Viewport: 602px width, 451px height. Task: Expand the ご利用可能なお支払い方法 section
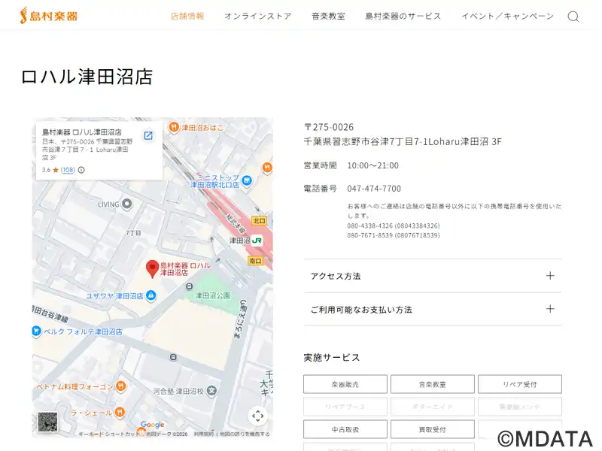433,309
